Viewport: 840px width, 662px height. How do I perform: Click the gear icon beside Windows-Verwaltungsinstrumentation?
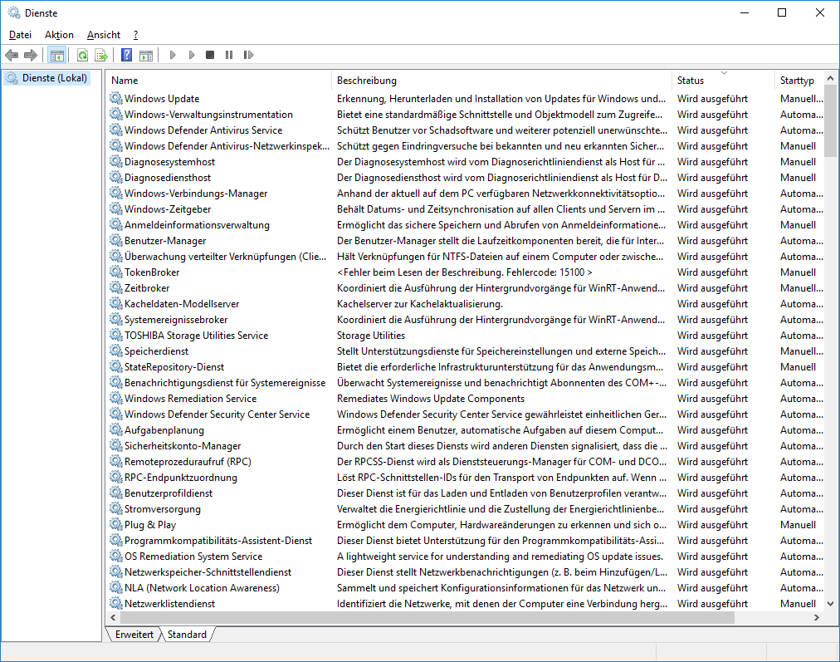click(115, 114)
